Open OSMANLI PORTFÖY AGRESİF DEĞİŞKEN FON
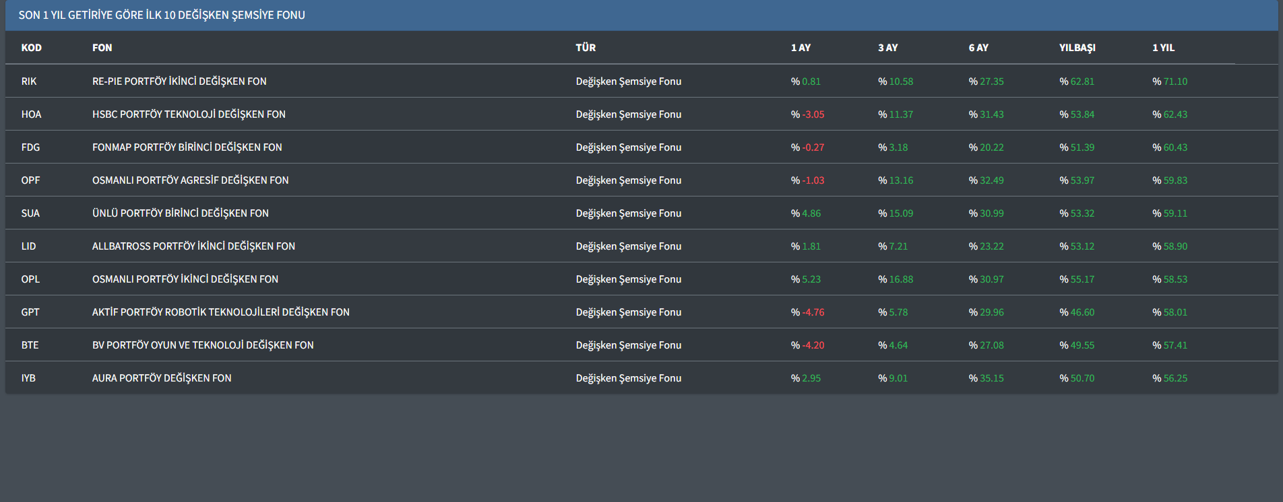Image resolution: width=1283 pixels, height=502 pixels. point(190,180)
